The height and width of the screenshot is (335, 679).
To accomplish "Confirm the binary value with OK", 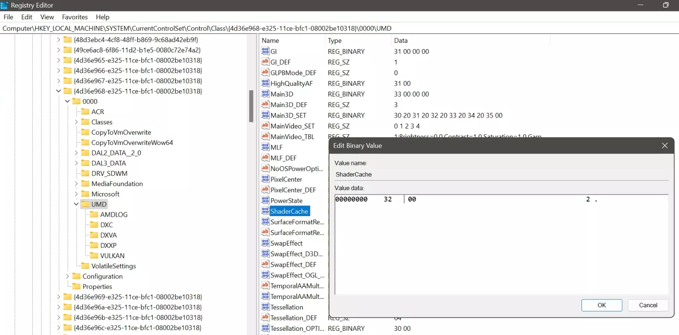I will coord(601,305).
